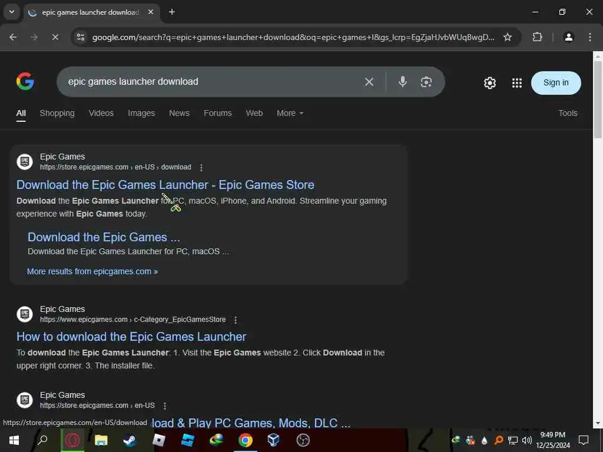Open the network tray icon
The image size is (603, 452).
(513, 440)
